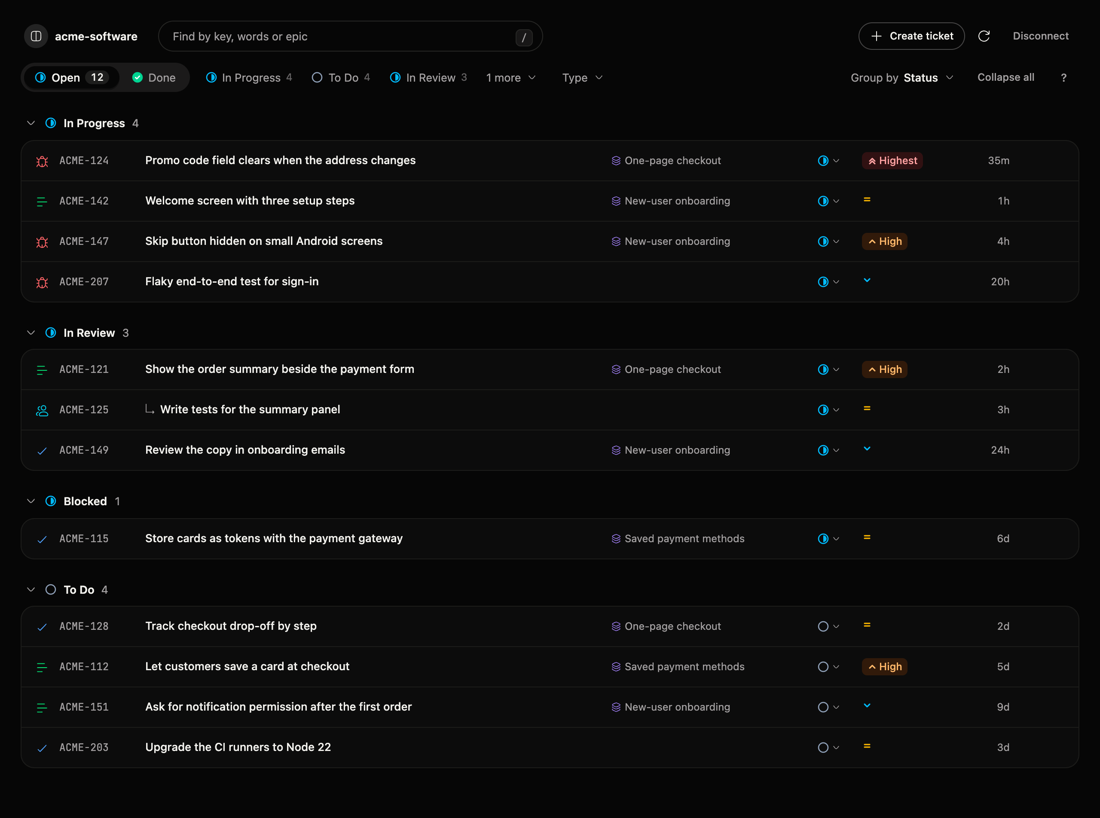Open the One-page checkout epic on ACME-128

pos(666,626)
